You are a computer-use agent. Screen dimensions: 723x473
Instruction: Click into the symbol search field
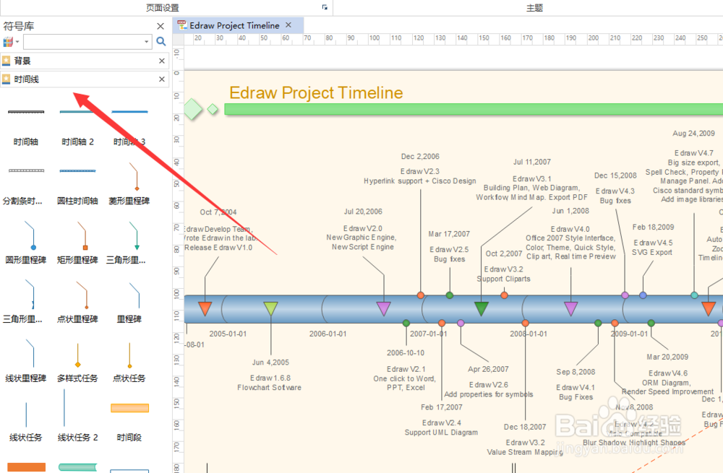(83, 42)
